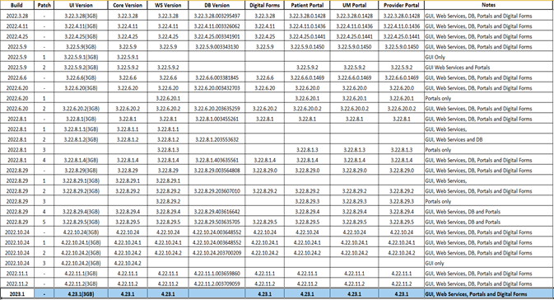
Task: Click the UI Version header cell
Action: [x=81, y=5]
